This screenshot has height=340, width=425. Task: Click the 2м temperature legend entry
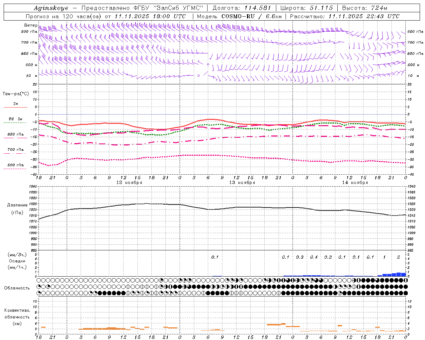click(16, 104)
